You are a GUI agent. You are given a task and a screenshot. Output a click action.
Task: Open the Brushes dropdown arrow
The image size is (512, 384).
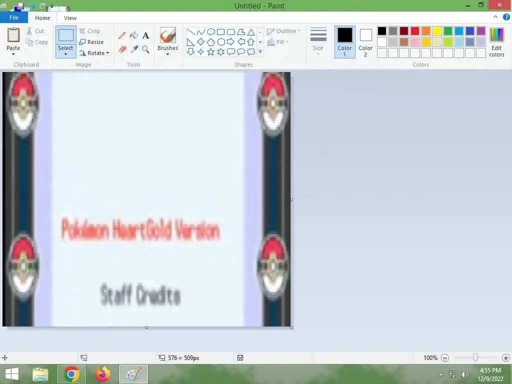click(x=167, y=54)
